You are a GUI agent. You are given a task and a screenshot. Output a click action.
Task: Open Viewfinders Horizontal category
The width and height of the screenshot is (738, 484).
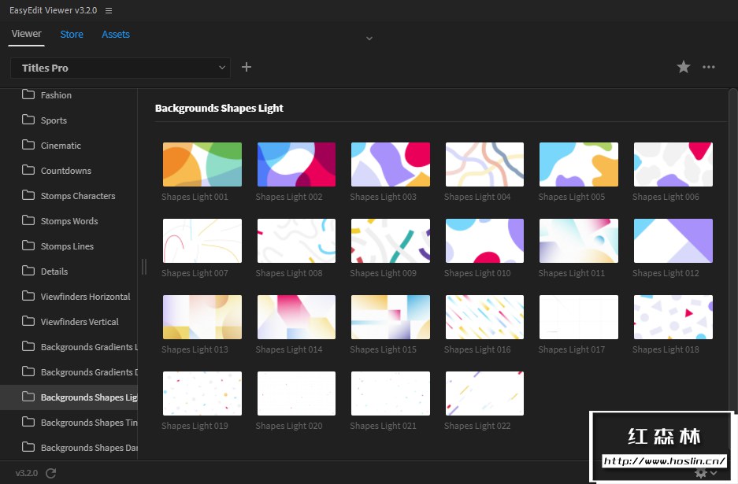(x=69, y=297)
